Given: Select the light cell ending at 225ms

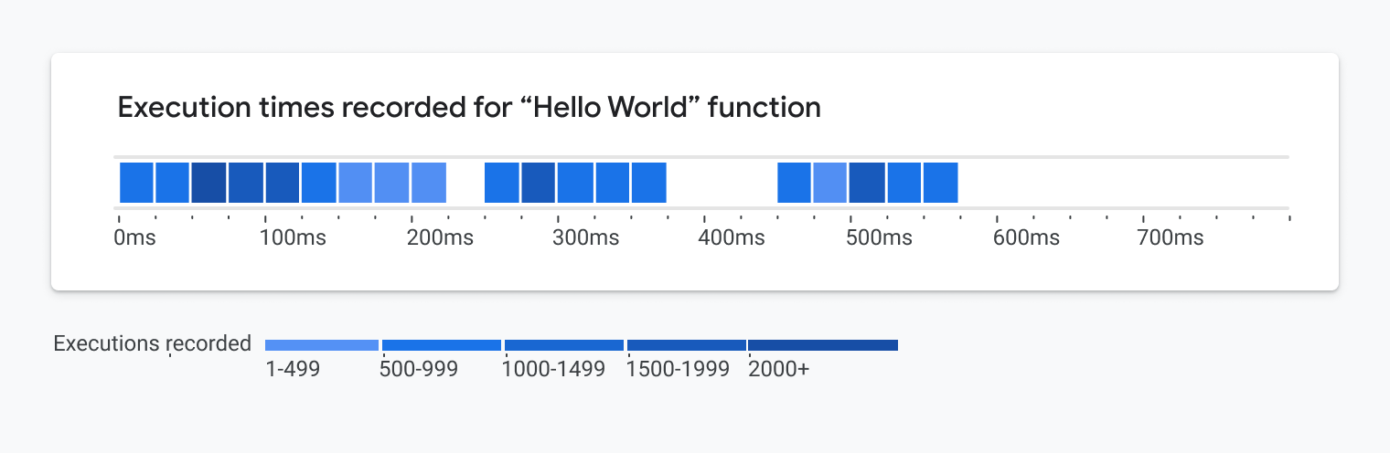Looking at the screenshot, I should [429, 183].
